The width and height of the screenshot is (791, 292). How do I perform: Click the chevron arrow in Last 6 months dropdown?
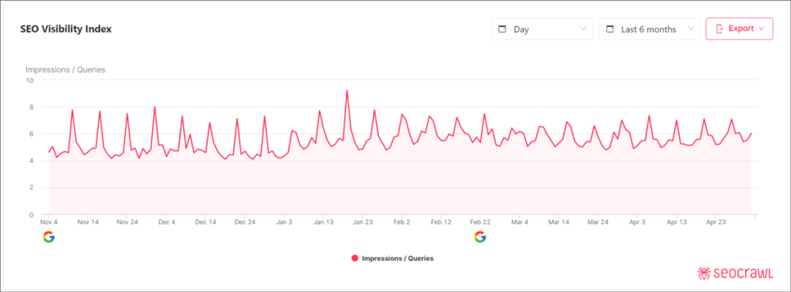(691, 29)
